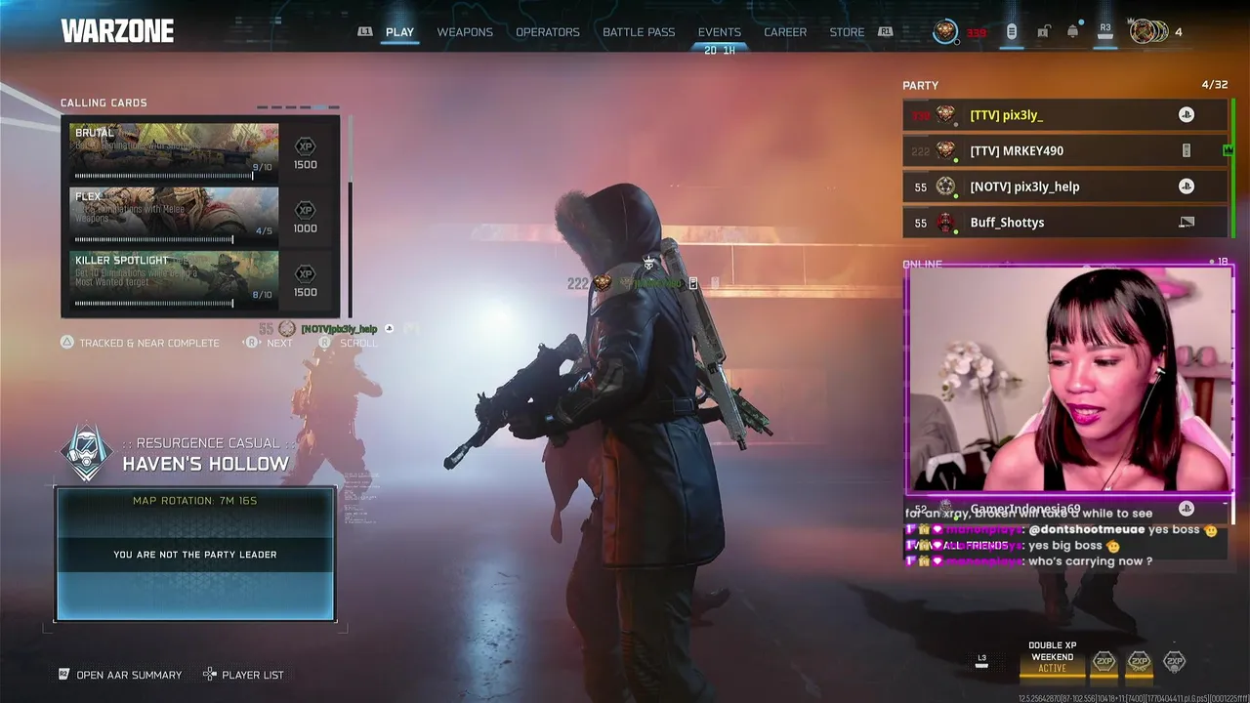
Task: Open the party emblems cluster showing 4
Action: (1155, 32)
